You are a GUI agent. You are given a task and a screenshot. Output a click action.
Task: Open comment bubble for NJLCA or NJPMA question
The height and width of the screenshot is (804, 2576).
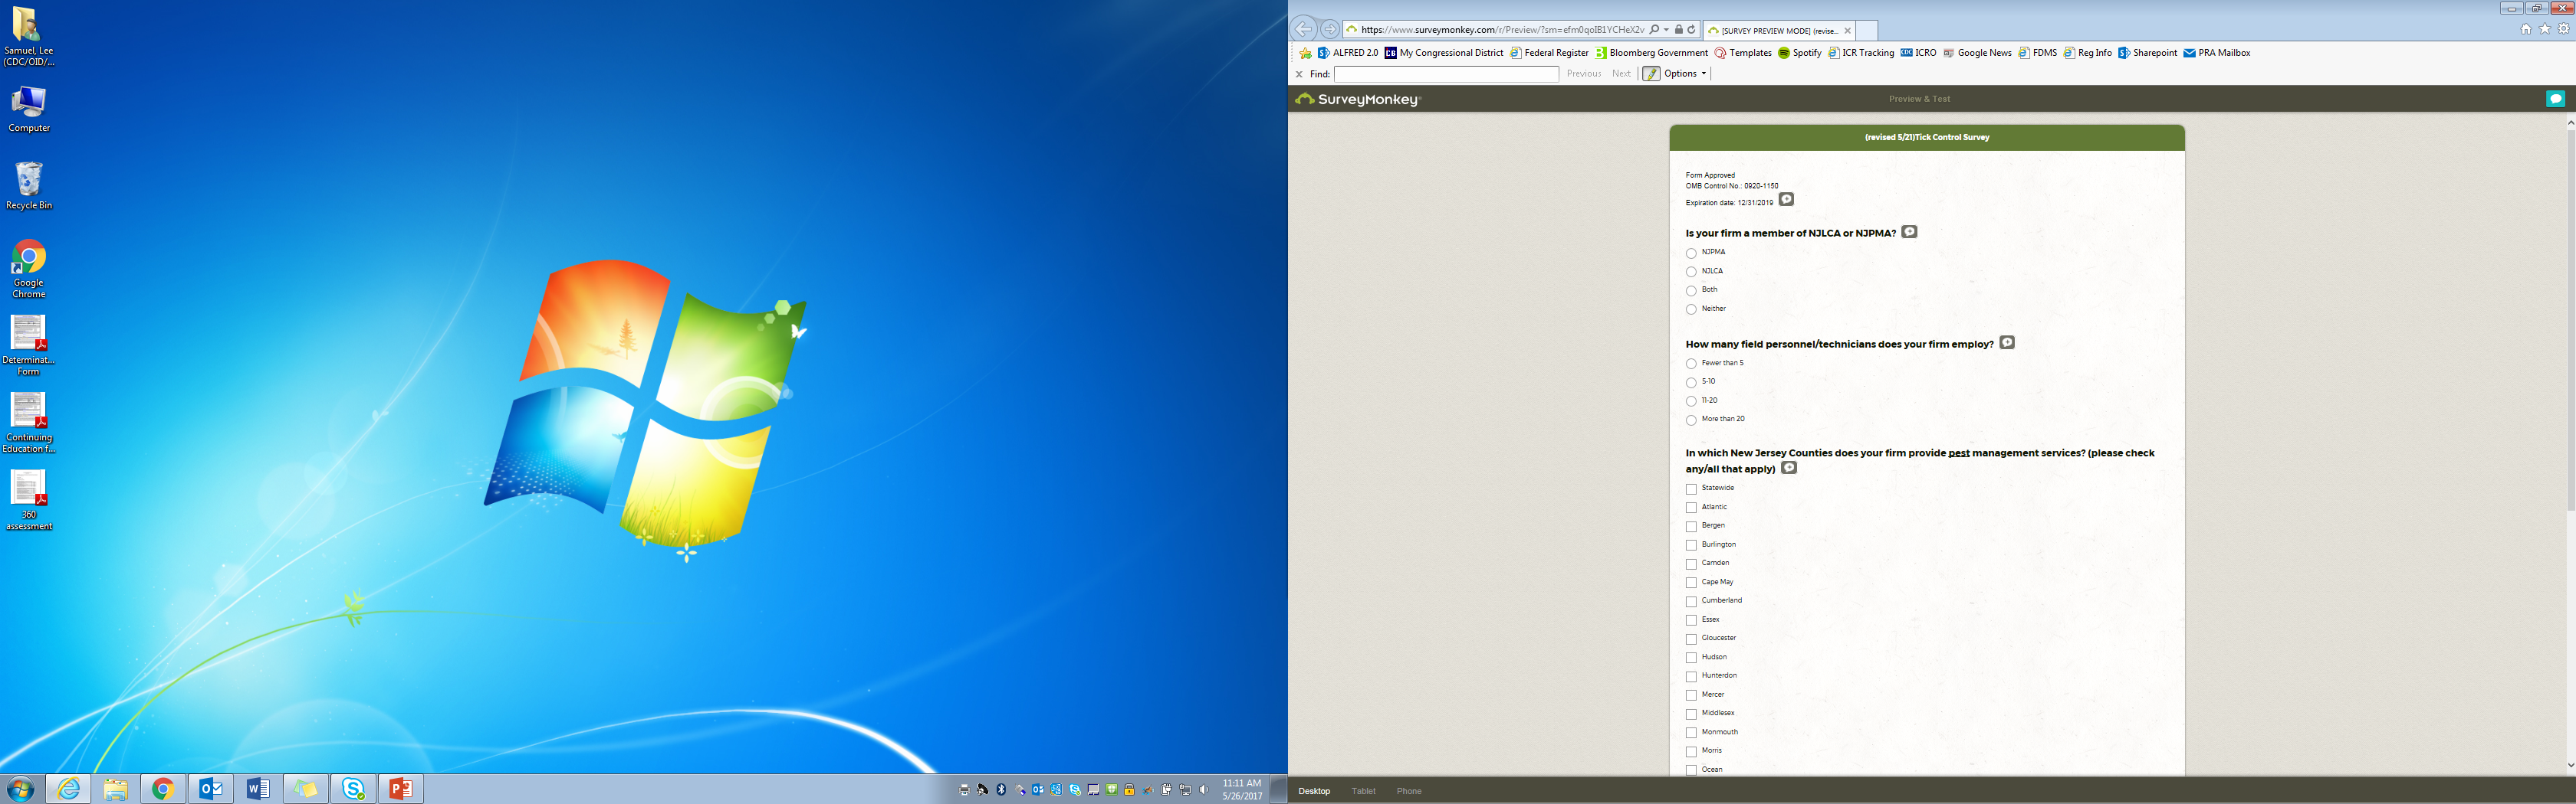click(1909, 232)
